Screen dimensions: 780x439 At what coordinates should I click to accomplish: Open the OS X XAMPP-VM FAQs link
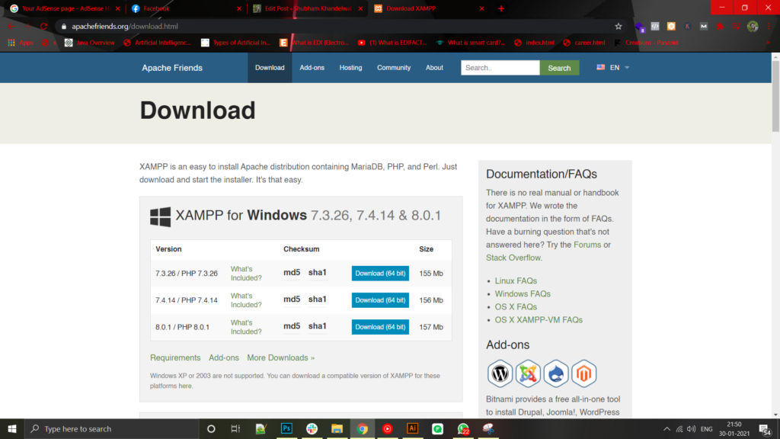tap(539, 320)
